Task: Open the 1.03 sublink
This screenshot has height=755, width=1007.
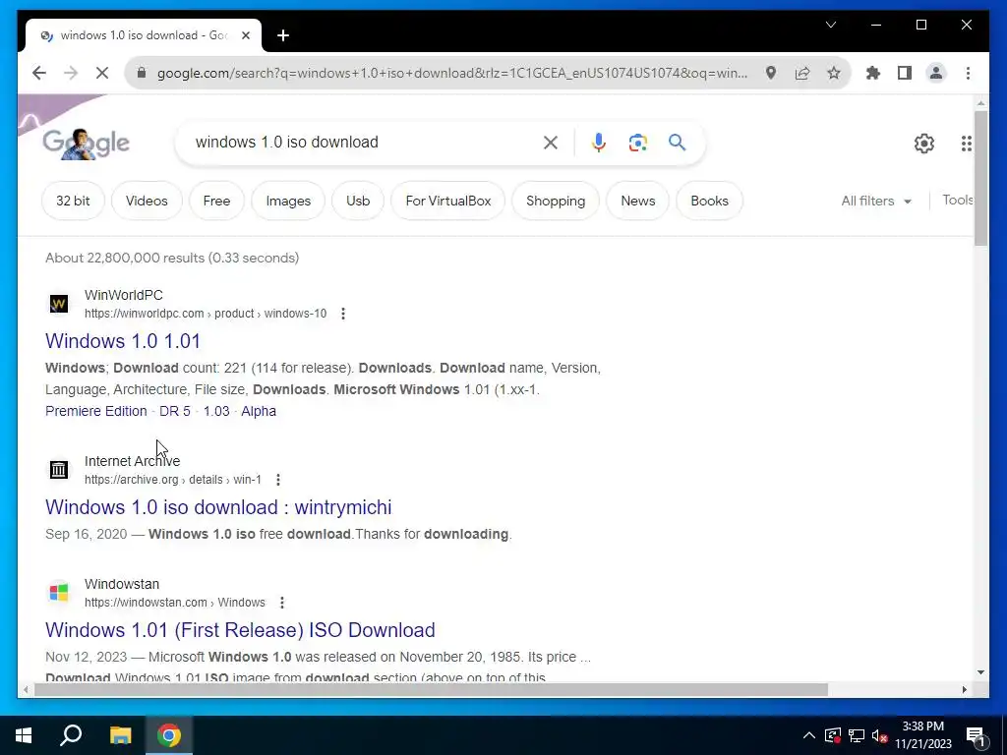Action: coord(216,411)
